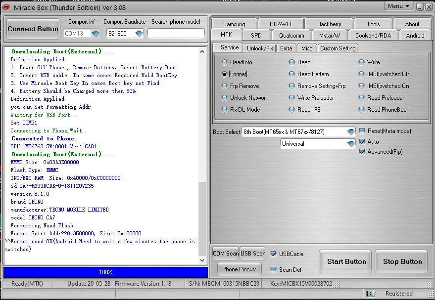Click the Miracle Box red logo icon

(x=5, y=7)
